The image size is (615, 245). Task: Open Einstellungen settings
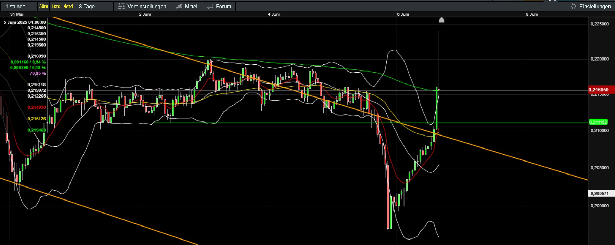click(x=591, y=6)
